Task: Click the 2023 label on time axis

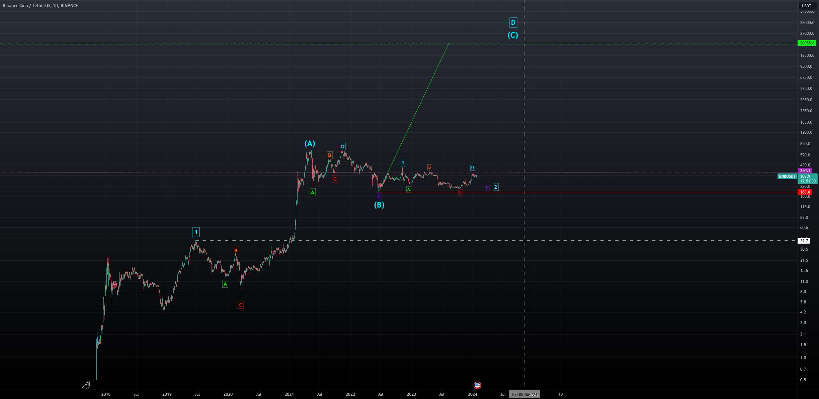Action: pyautogui.click(x=411, y=394)
